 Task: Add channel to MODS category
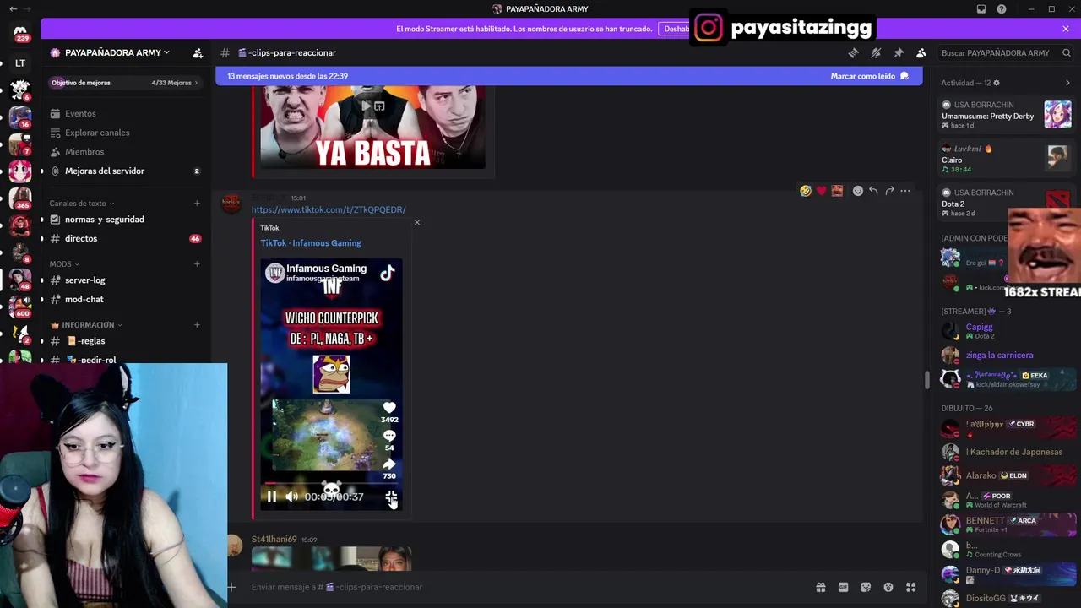click(x=197, y=264)
